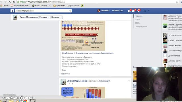Open Людмила Бидаш chat contact

[x=172, y=35]
